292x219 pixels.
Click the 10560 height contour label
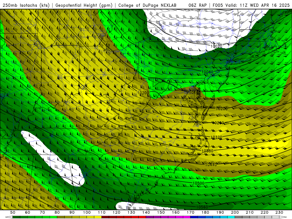coord(202,207)
